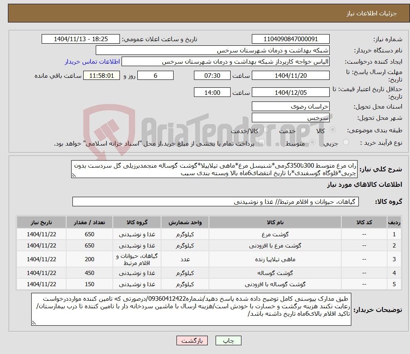410x354 pixels.
Task: Click the validity time field 14:00
Action: coord(212,92)
